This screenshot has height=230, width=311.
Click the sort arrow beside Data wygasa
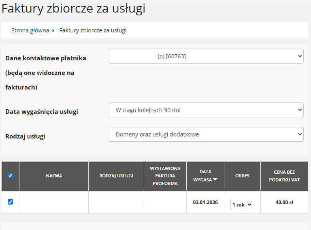(x=215, y=180)
